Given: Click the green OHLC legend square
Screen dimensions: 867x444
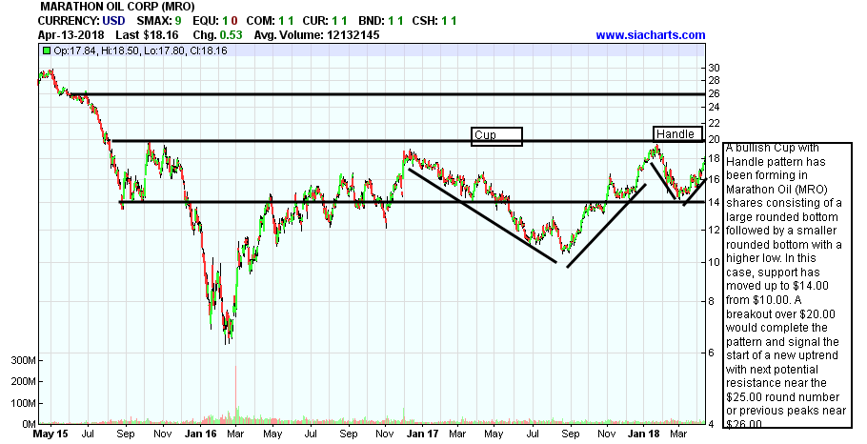Looking at the screenshot, I should pyautogui.click(x=46, y=50).
